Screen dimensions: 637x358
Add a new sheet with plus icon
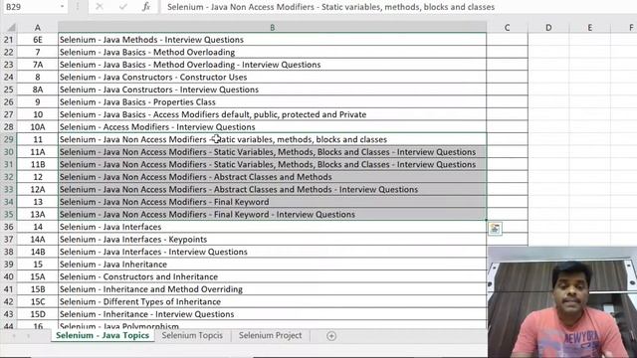[331, 336]
